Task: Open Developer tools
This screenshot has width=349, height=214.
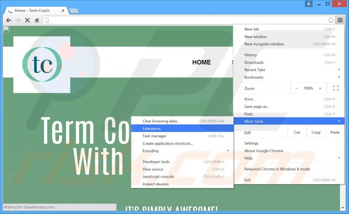Action: pyautogui.click(x=182, y=162)
